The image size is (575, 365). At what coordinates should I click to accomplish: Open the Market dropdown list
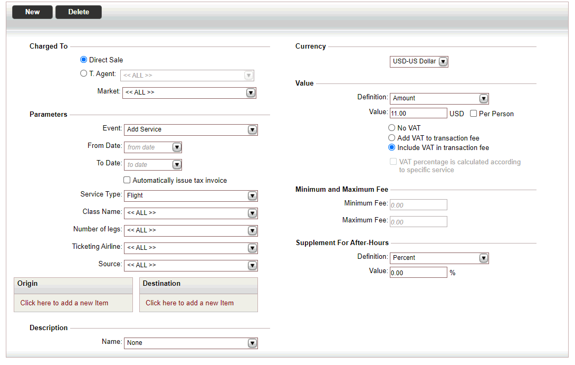tap(189, 93)
